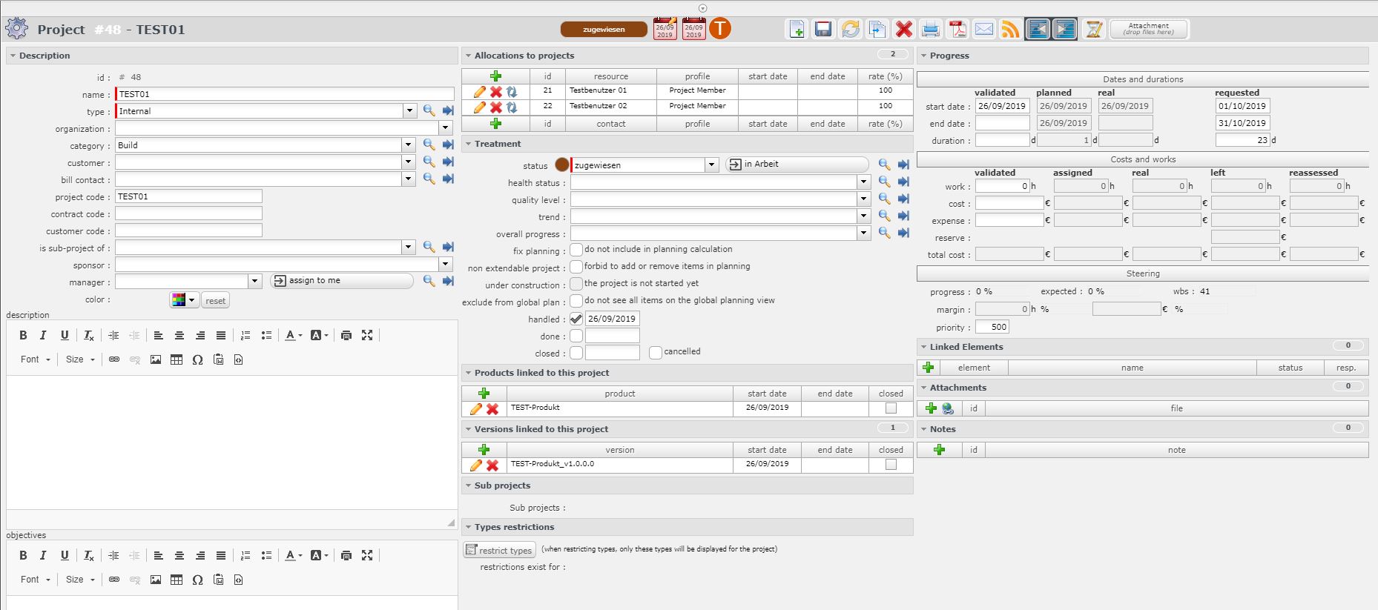Check the cancelled checkbox

tap(656, 353)
